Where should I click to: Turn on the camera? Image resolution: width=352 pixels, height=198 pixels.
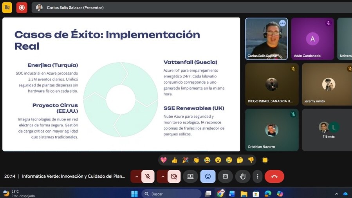(174, 176)
